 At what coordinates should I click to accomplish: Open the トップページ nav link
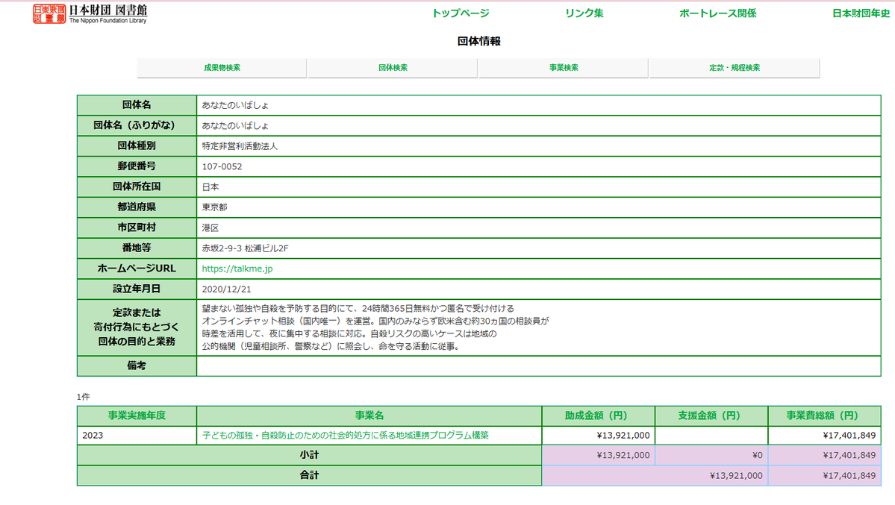[460, 13]
